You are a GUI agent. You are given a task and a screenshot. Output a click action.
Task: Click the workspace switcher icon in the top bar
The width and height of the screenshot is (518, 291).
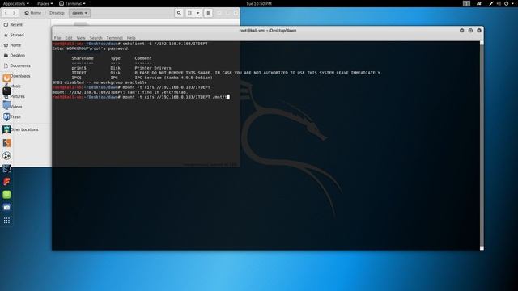pos(466,3)
